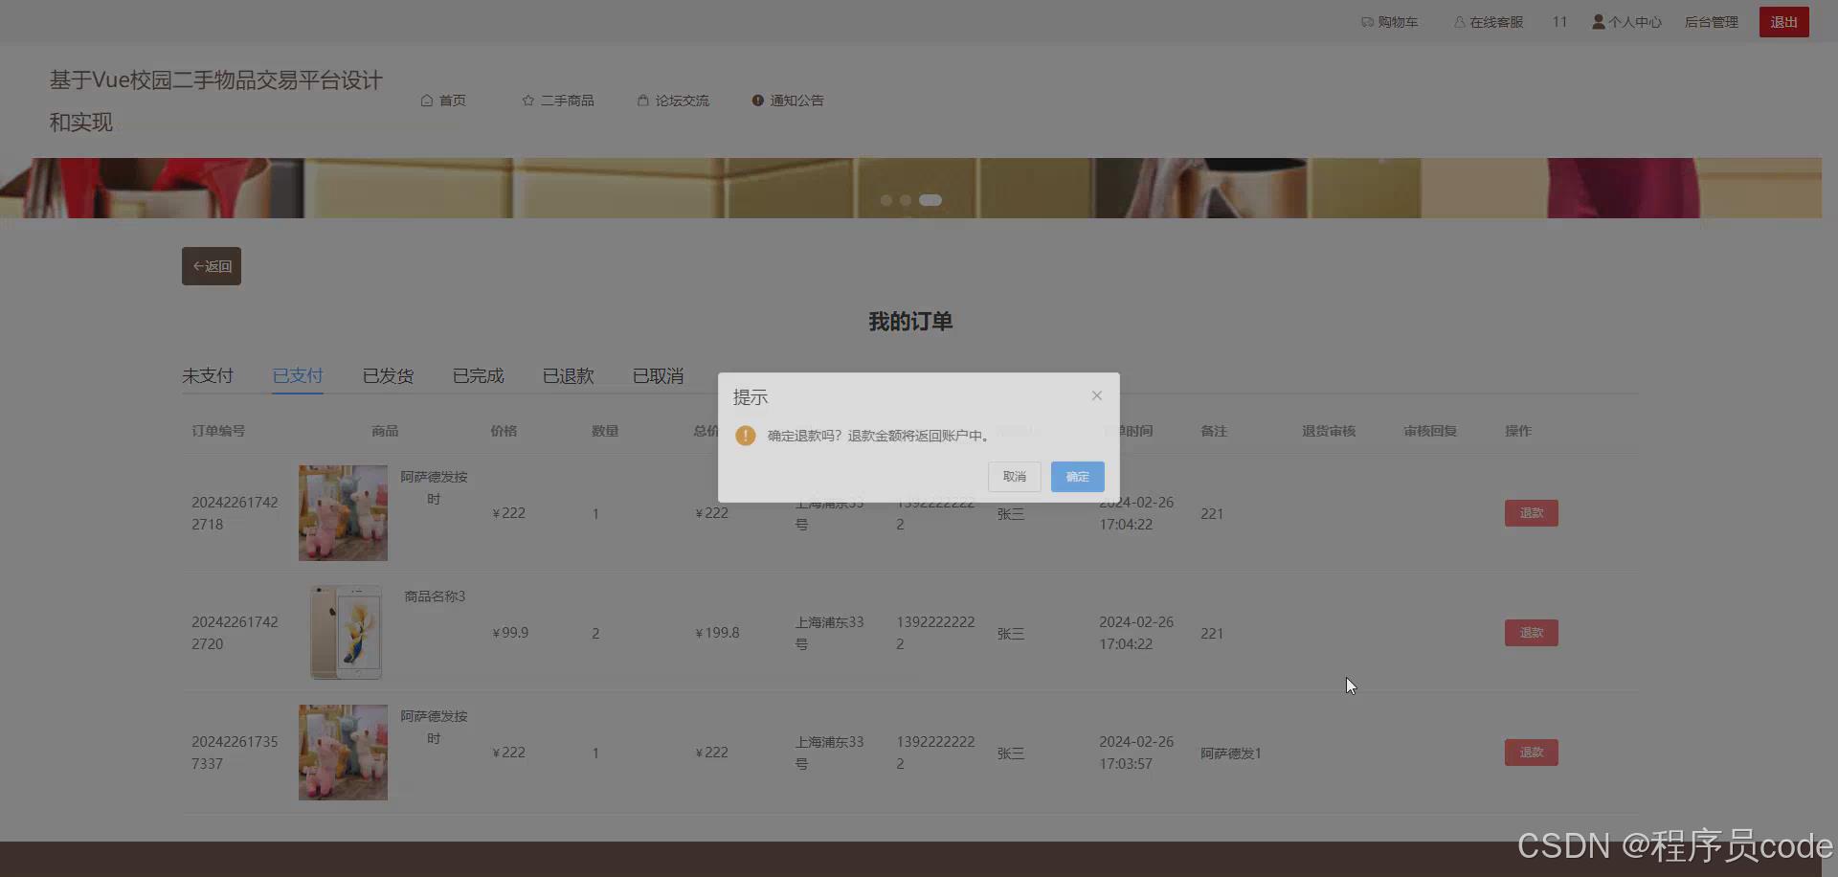Switch to the 已完成 tab

(477, 375)
